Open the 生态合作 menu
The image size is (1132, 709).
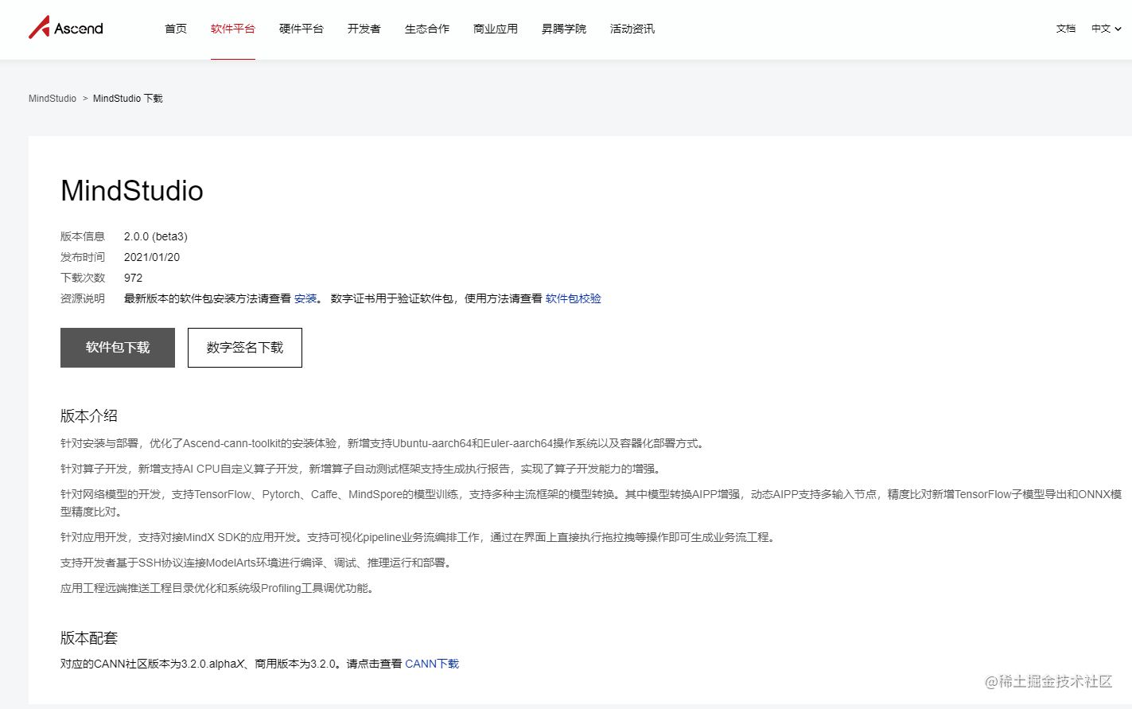427,29
